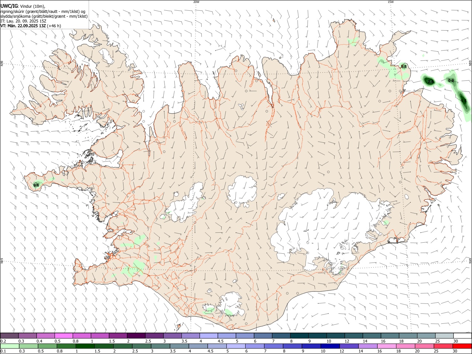This screenshot has height=354, width=472.
Task: Pick the red rain swatch above 30
Action: (462, 346)
